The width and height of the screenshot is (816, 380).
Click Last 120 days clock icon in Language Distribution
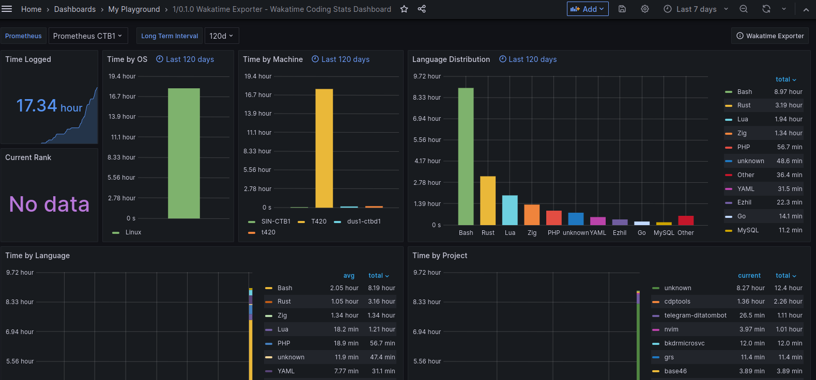503,59
